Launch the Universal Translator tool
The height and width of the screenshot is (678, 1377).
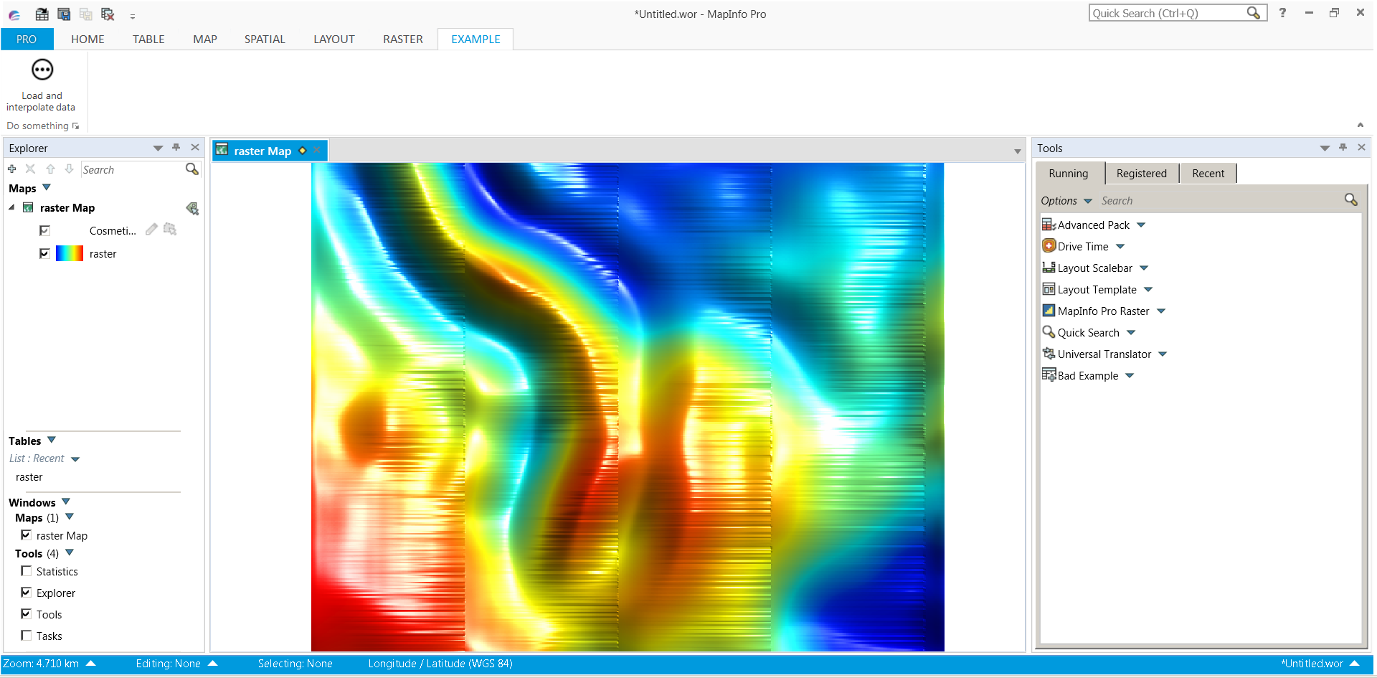click(x=1104, y=354)
